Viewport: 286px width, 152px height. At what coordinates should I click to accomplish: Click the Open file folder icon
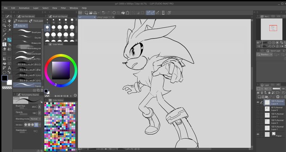pyautogui.click(x=91, y=13)
